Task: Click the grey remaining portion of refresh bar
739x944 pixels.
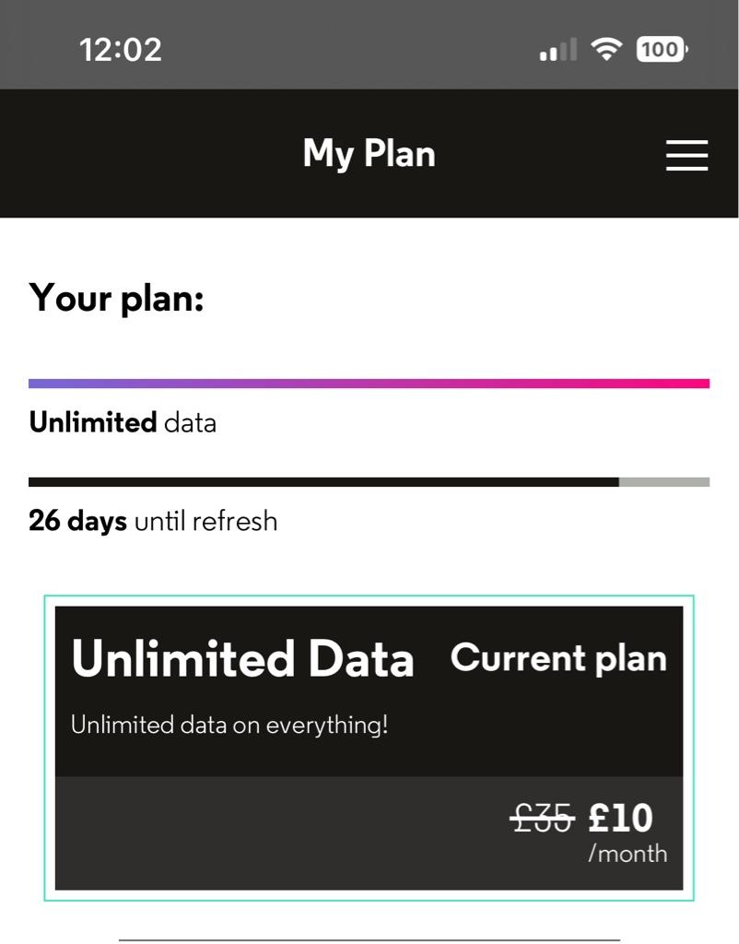Action: pos(664,481)
